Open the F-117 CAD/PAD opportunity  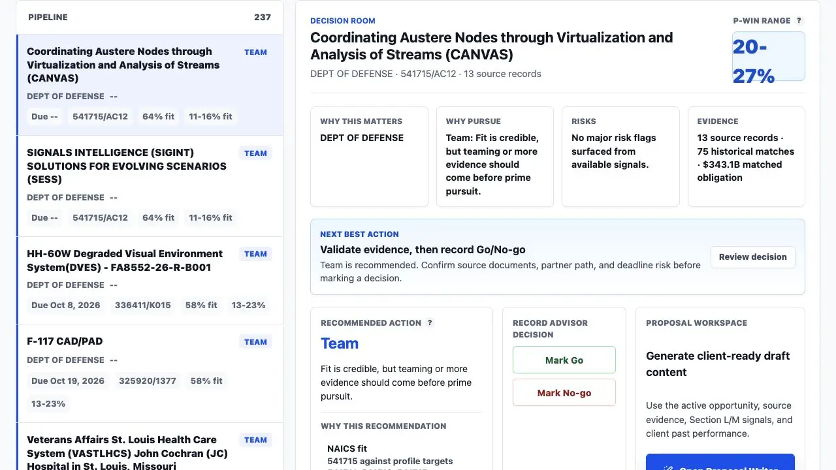pos(150,373)
